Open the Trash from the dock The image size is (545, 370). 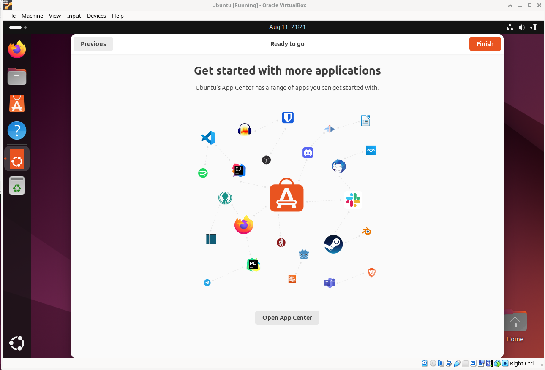[17, 186]
